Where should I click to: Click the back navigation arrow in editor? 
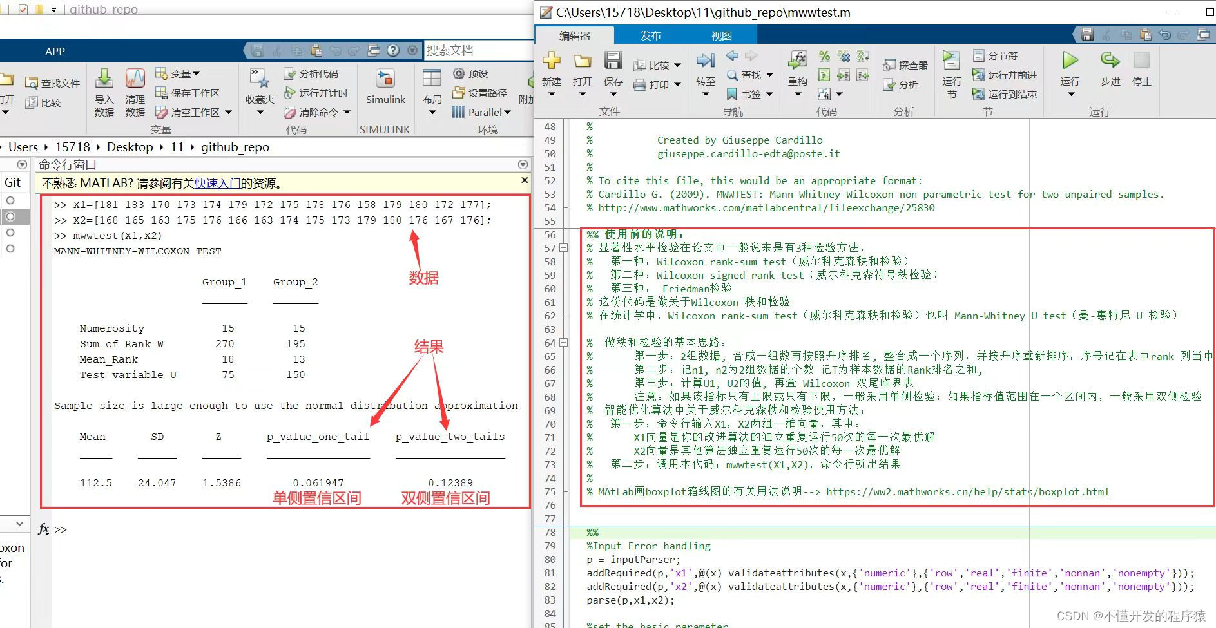732,56
